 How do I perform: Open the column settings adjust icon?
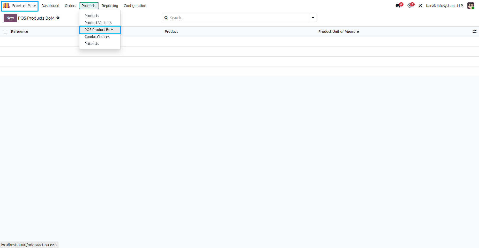pyautogui.click(x=474, y=32)
